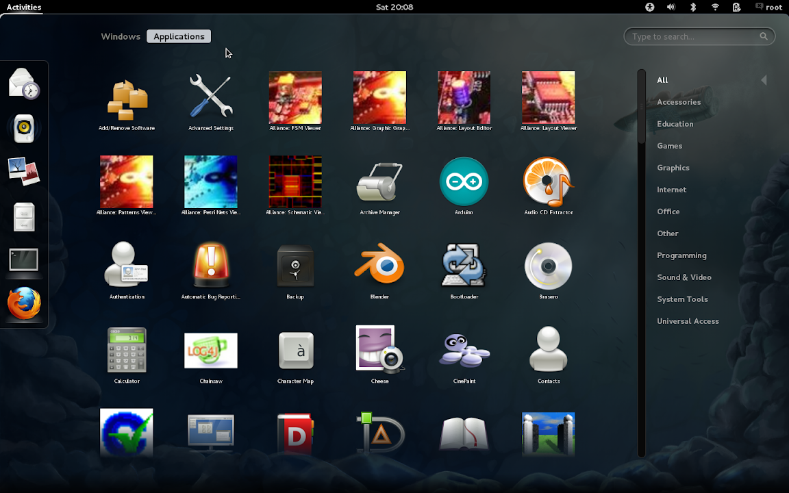Open the red D dictionary app icon
Viewport: 789px width, 493px height.
coord(295,433)
